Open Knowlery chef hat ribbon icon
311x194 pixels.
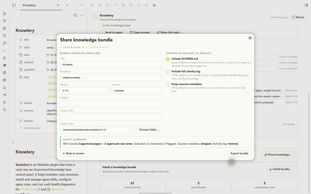(5, 87)
